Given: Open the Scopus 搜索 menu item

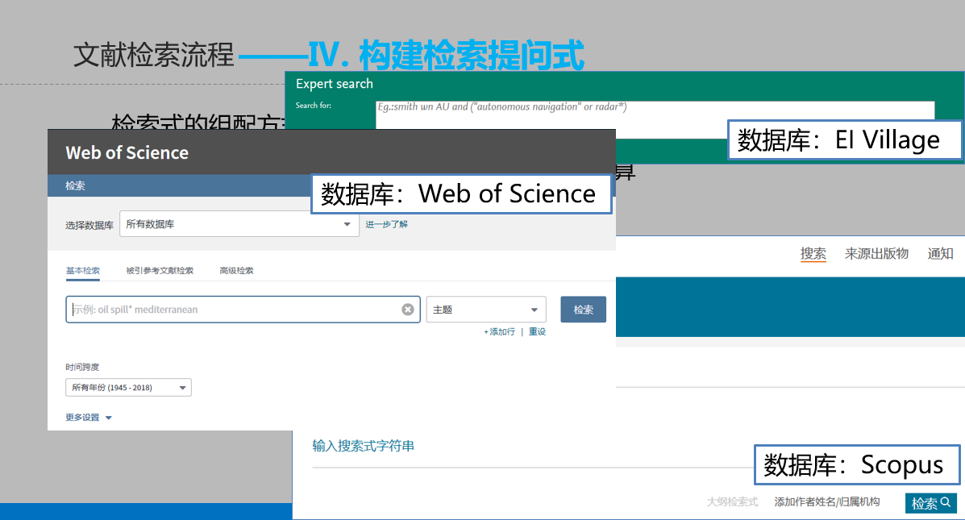Looking at the screenshot, I should pos(813,253).
